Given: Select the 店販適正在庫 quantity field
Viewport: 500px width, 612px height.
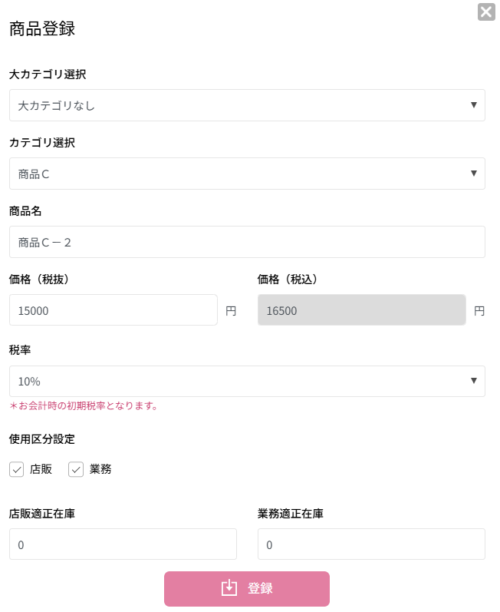Looking at the screenshot, I should click(x=123, y=544).
